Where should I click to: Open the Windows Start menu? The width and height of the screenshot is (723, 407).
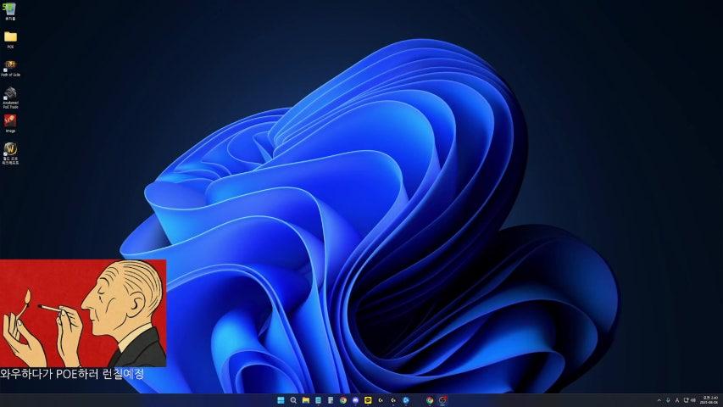click(281, 400)
